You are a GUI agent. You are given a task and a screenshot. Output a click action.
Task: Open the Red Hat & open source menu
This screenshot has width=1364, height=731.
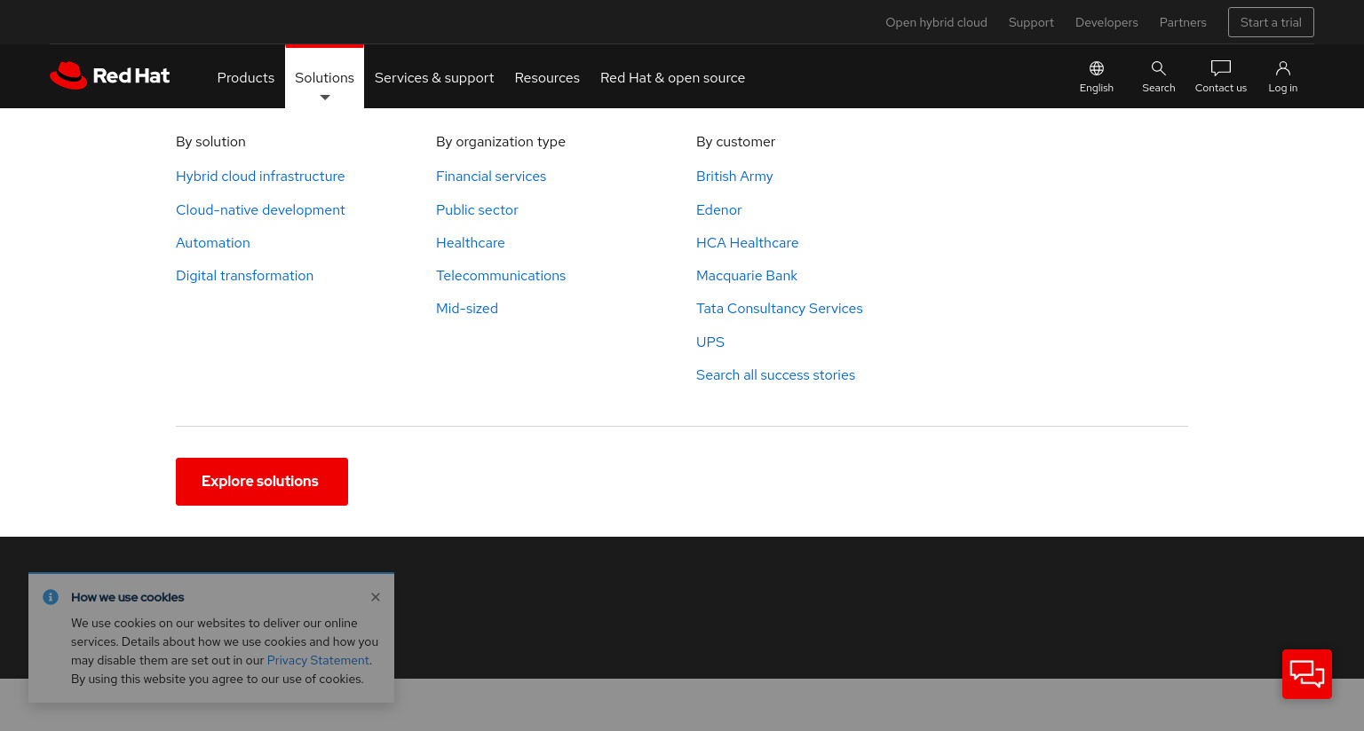[x=672, y=78]
